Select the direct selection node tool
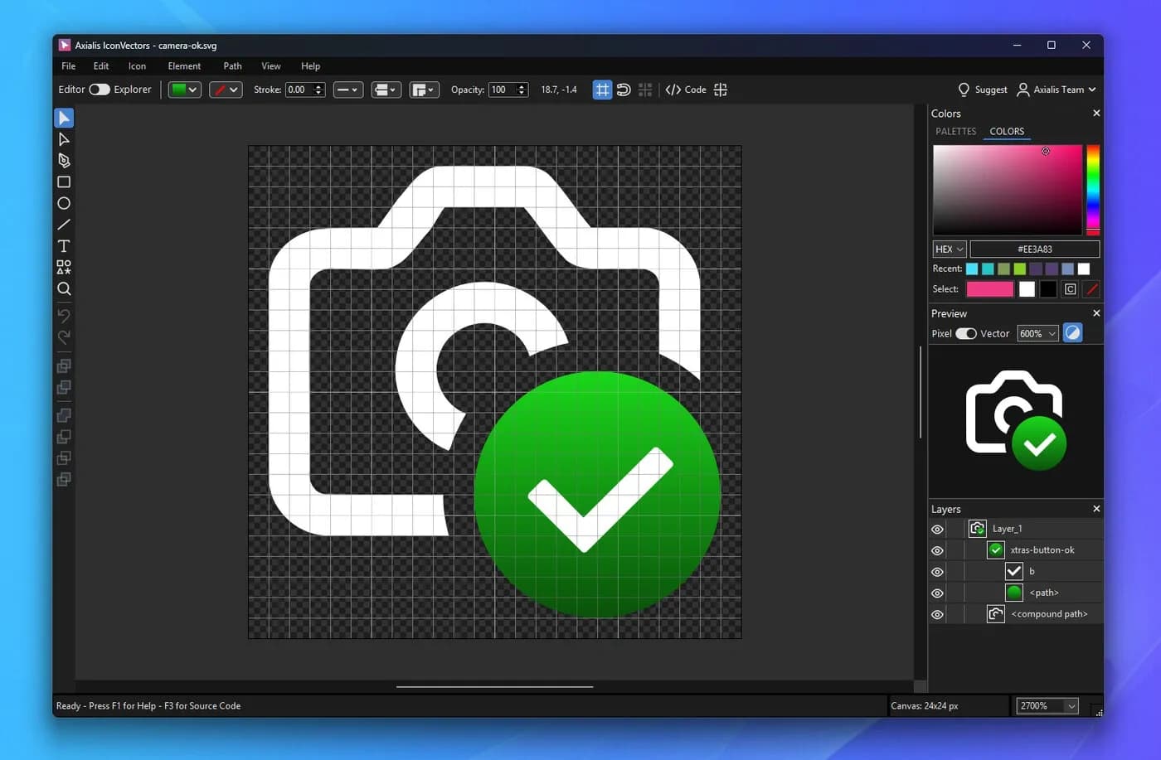The width and height of the screenshot is (1161, 760). click(64, 139)
